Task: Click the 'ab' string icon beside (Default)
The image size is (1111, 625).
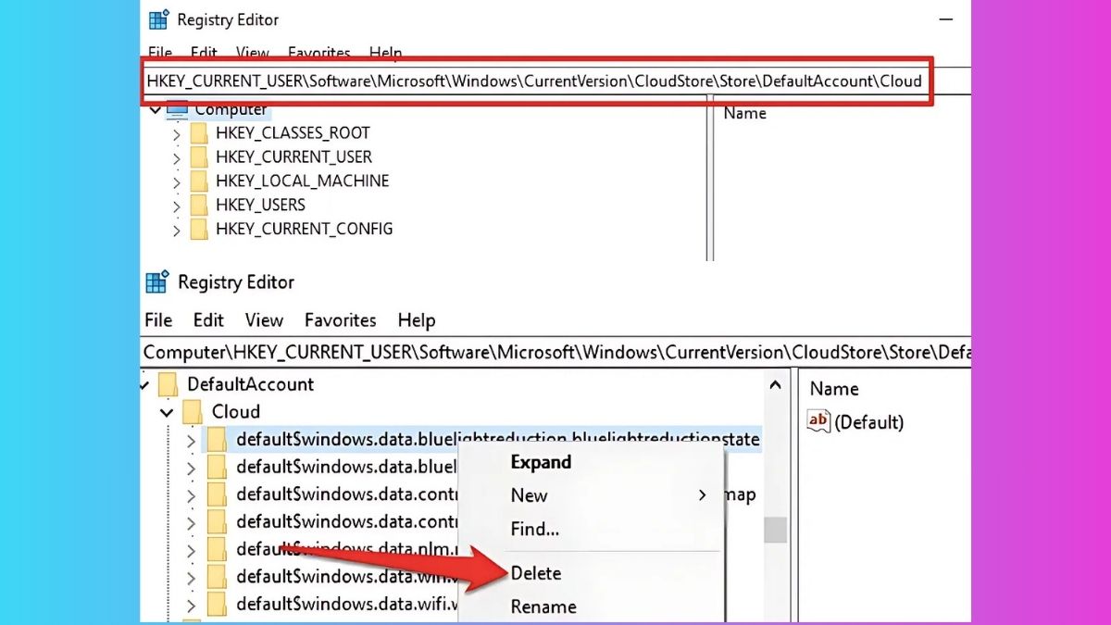Action: tap(818, 421)
